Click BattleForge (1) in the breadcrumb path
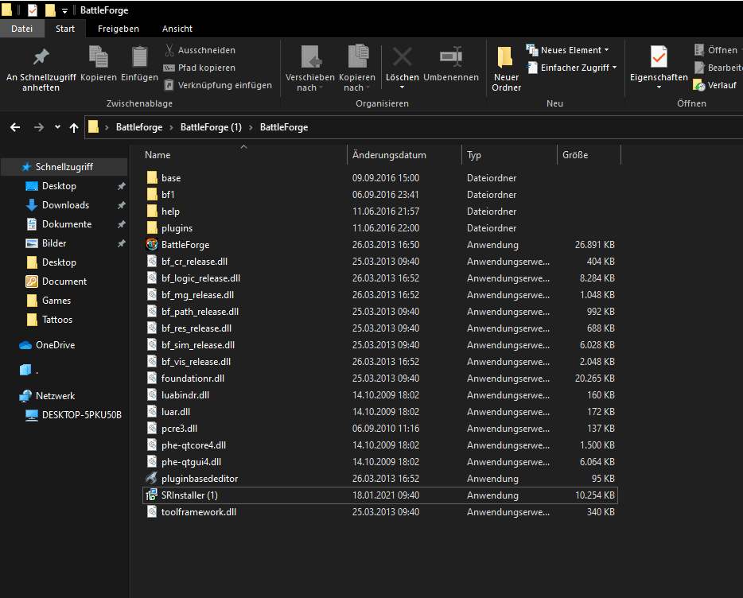 pyautogui.click(x=211, y=127)
